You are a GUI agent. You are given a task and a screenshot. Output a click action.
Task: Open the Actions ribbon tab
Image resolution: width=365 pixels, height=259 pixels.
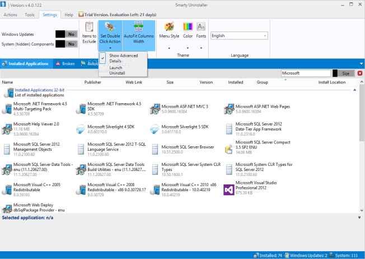point(11,15)
